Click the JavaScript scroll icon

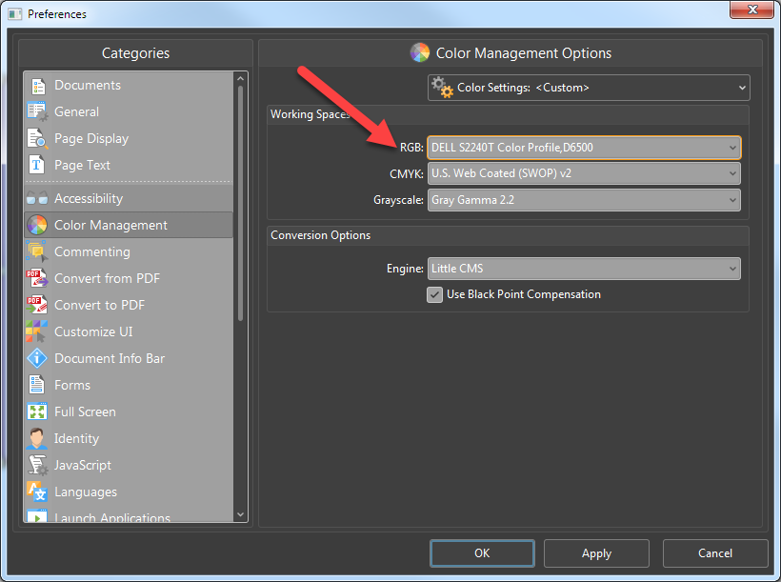[x=38, y=465]
